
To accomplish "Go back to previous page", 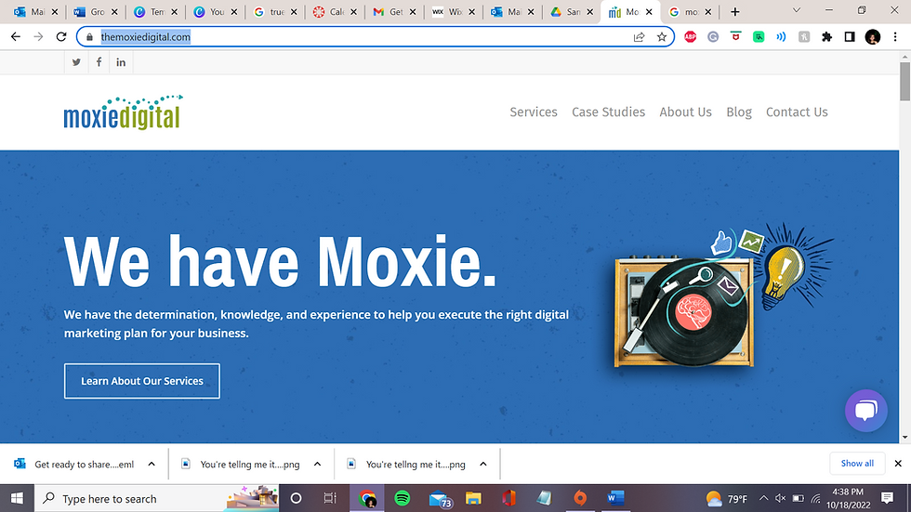I will coord(16,36).
